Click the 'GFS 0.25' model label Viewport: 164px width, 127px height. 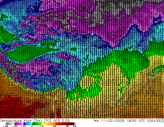tap(61, 121)
